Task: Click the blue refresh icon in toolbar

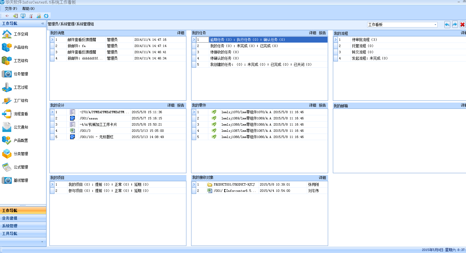Action: [46, 16]
